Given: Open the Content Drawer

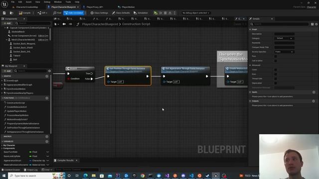Looking at the screenshot, I should [11, 170].
